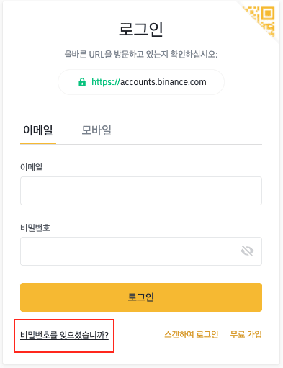Switch to the 이메일 tab
This screenshot has height=368, width=283.
point(38,130)
